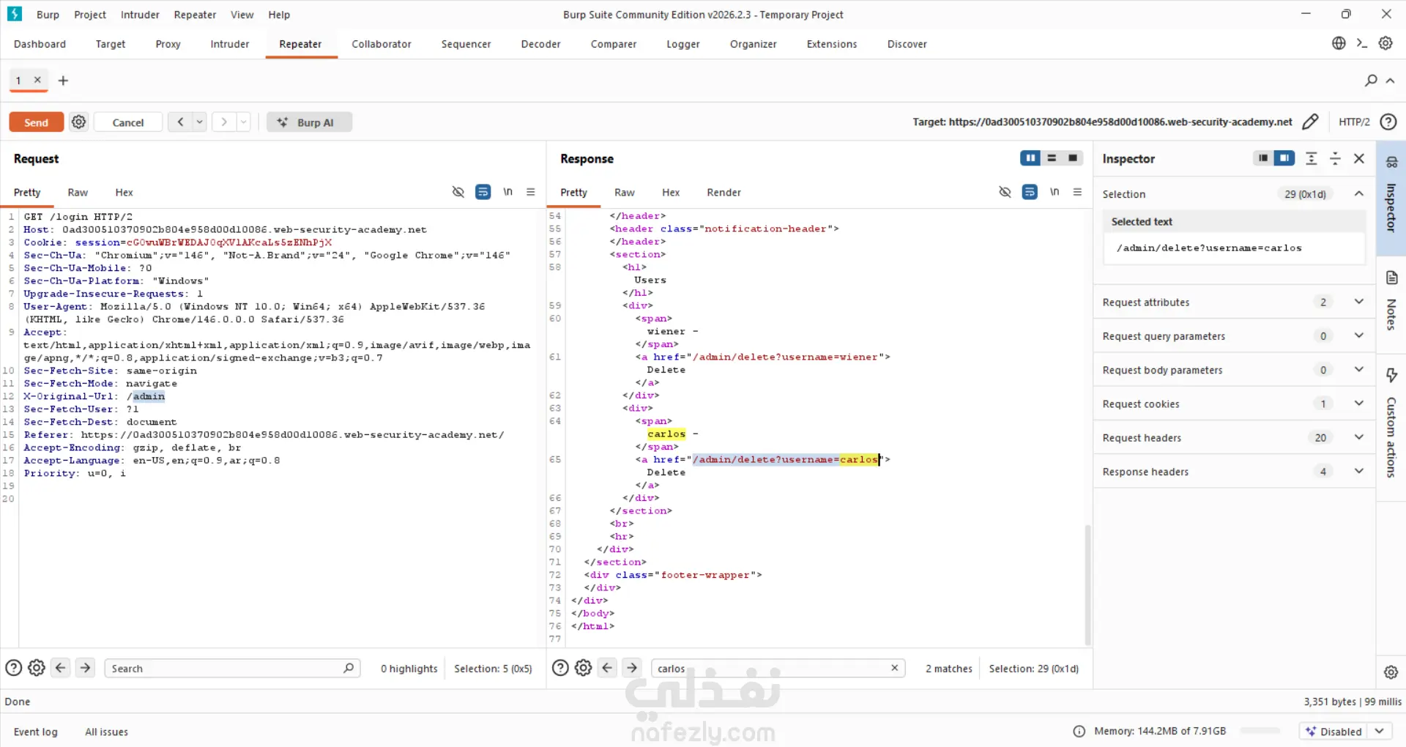This screenshot has height=747, width=1406.
Task: Click the Cancel button
Action: [128, 122]
